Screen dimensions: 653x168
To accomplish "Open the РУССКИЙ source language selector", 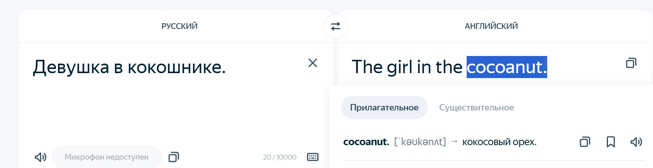I will click(179, 26).
